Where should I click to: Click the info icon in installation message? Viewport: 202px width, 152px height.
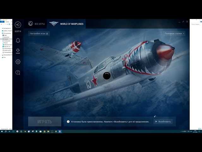coord(68,122)
